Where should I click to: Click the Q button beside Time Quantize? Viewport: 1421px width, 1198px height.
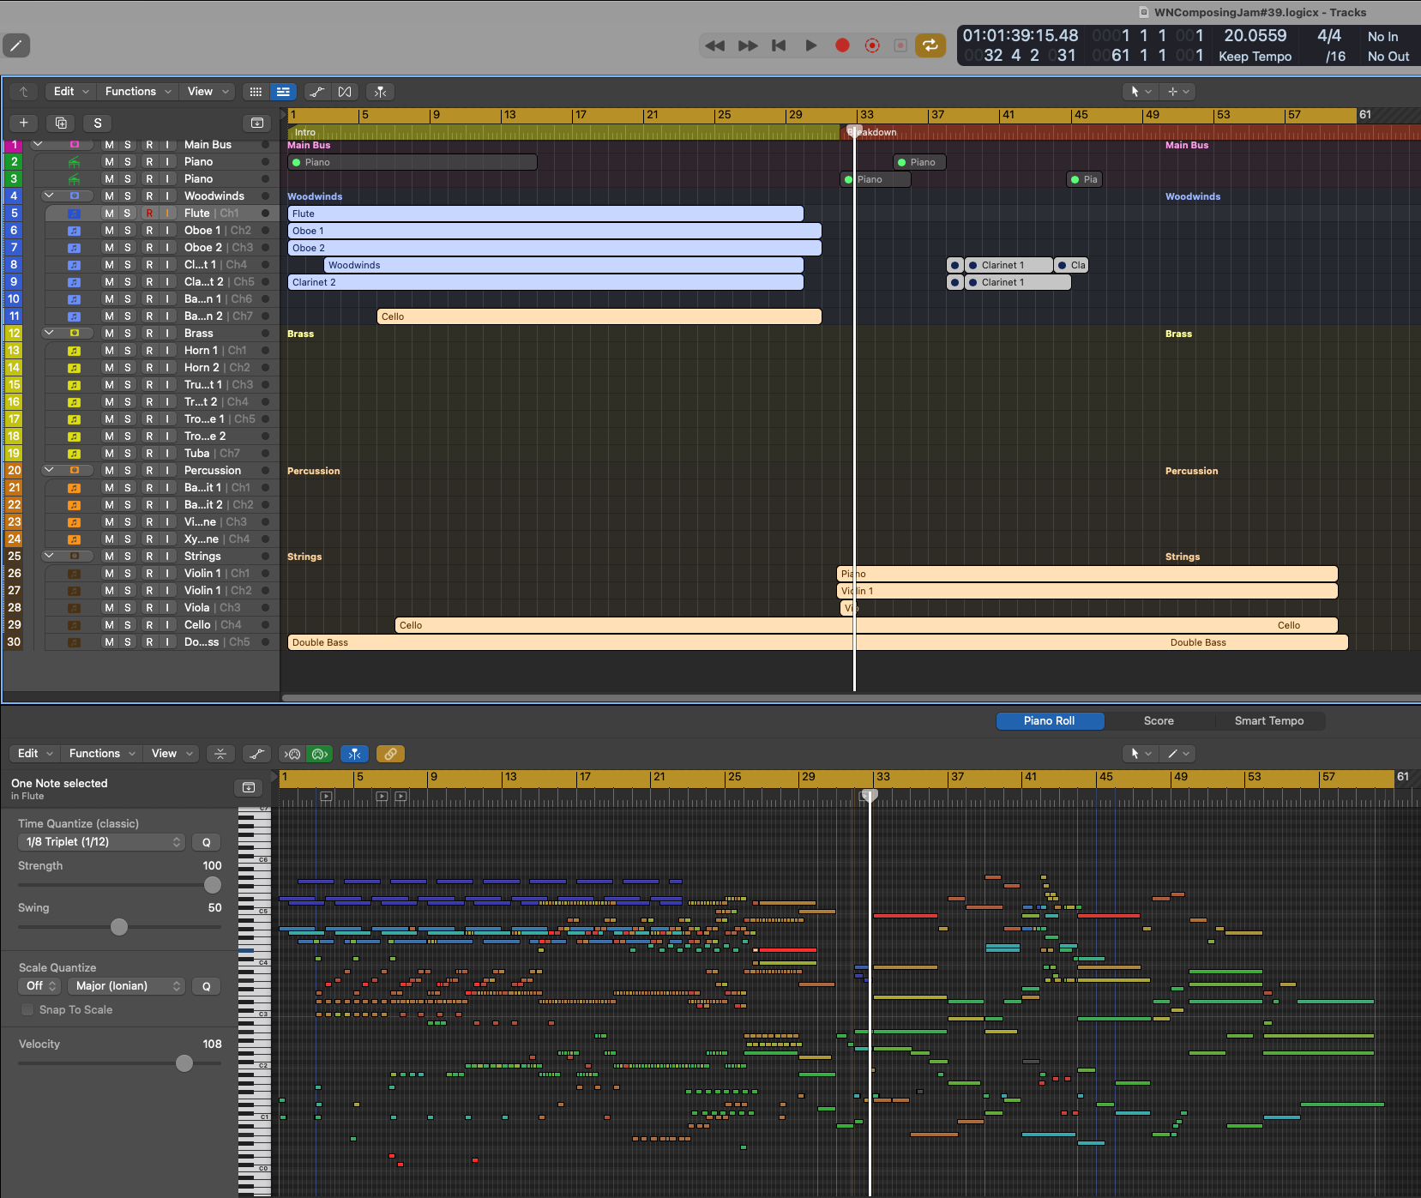click(x=206, y=842)
